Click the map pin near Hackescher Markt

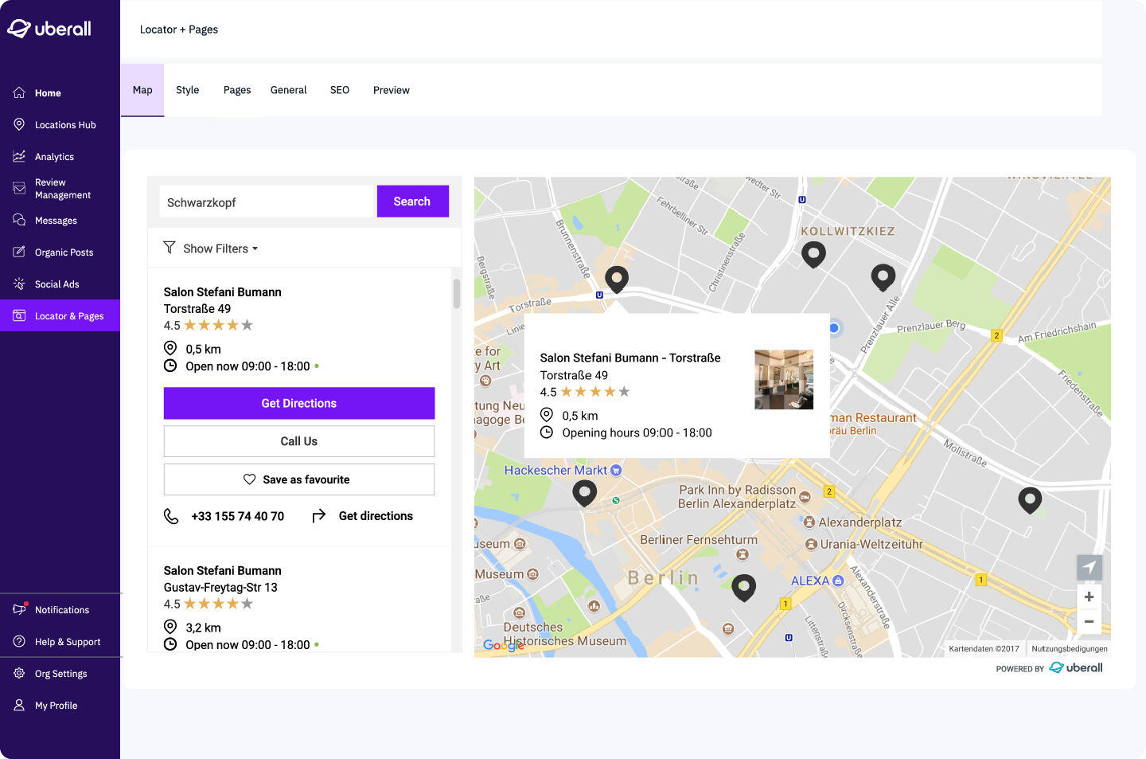(x=584, y=493)
